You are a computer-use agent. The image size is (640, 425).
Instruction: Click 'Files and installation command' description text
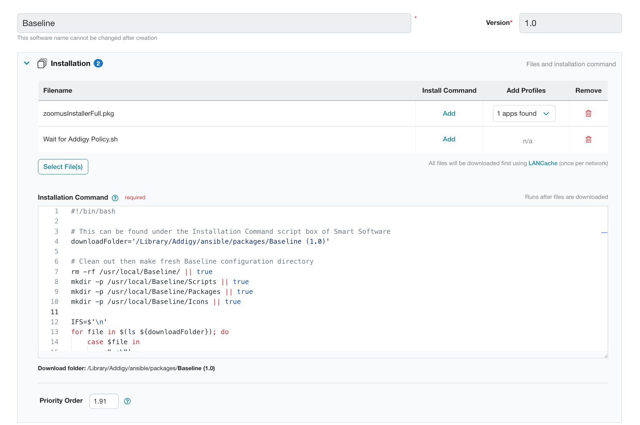[571, 64]
